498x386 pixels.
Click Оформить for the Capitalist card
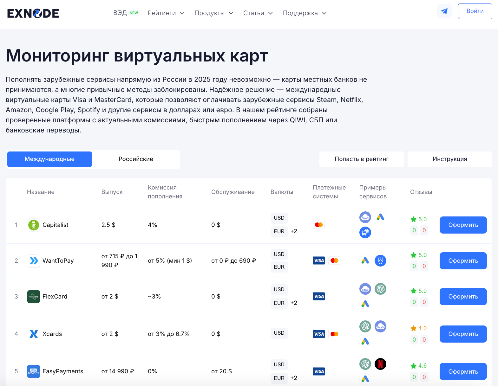pos(463,225)
